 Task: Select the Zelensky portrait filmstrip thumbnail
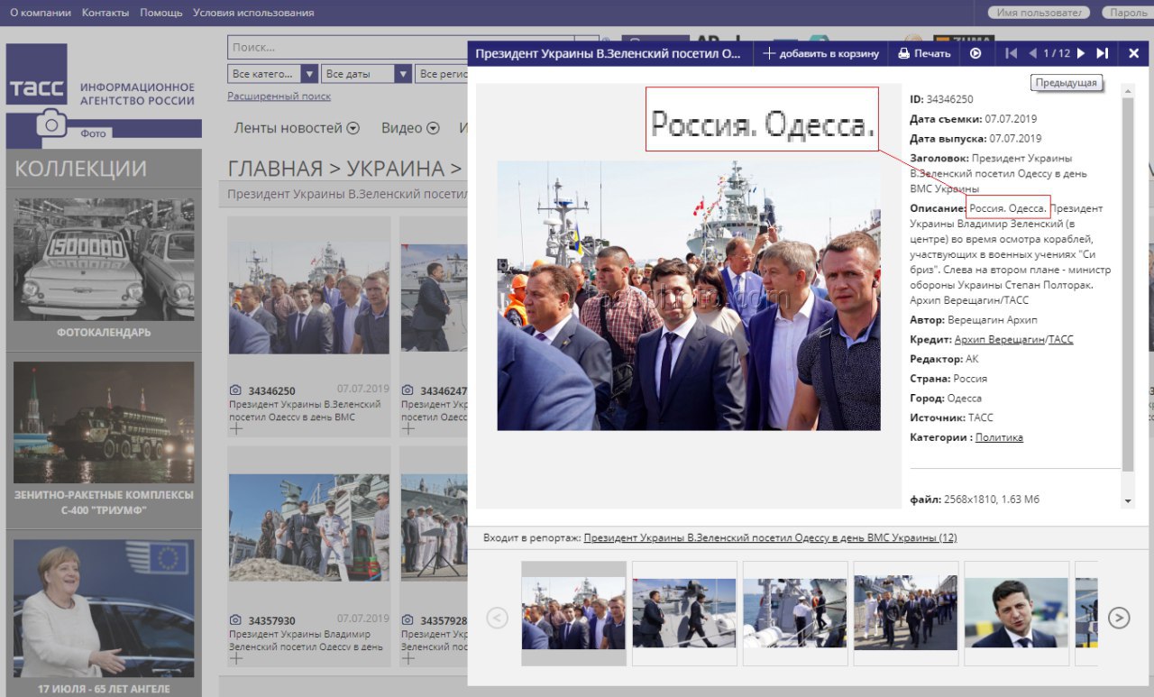click(1017, 613)
